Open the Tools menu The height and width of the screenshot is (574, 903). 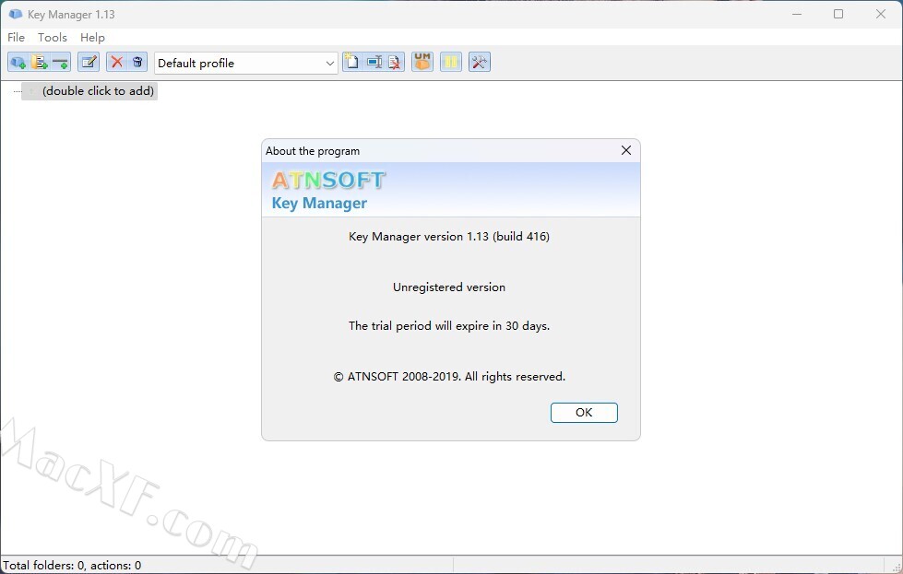click(53, 38)
